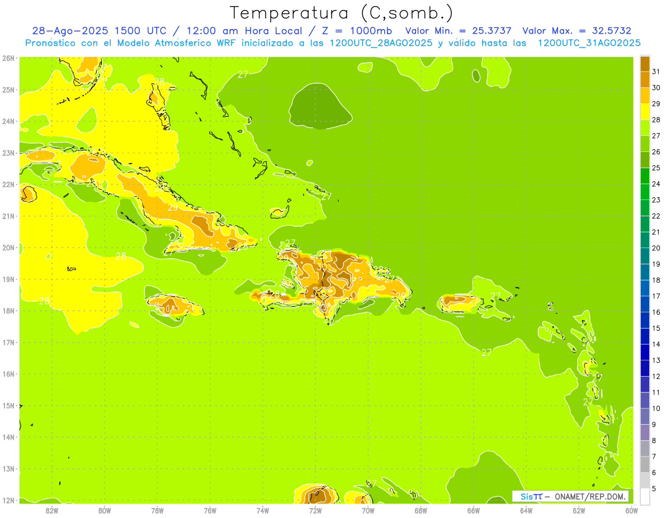Click the legend value 25
Image resolution: width=671 pixels, height=518 pixels.
click(x=656, y=168)
